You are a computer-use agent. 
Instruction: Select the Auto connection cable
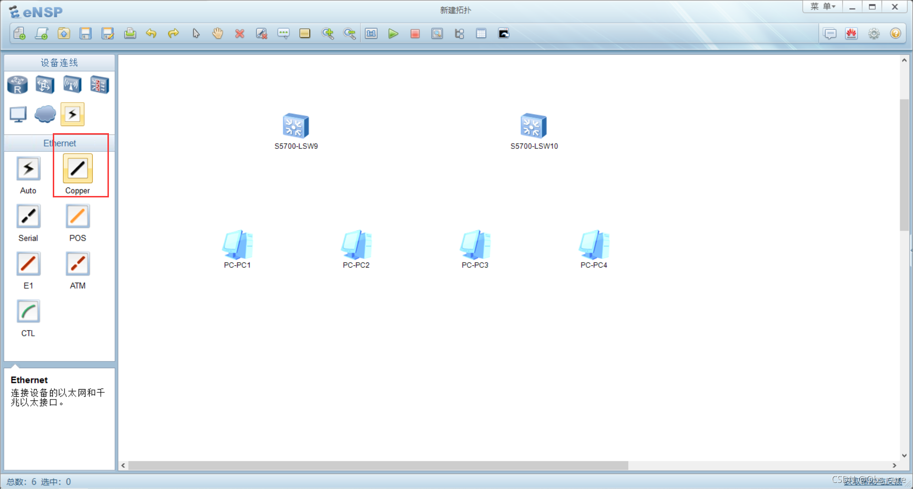pos(28,169)
